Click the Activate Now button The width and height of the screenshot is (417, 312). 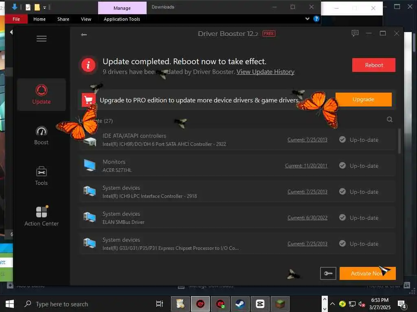point(368,273)
